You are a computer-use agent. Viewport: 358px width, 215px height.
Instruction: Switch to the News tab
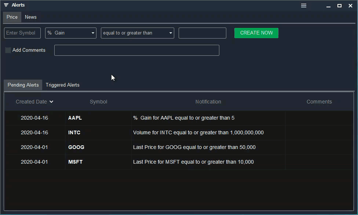coord(30,17)
